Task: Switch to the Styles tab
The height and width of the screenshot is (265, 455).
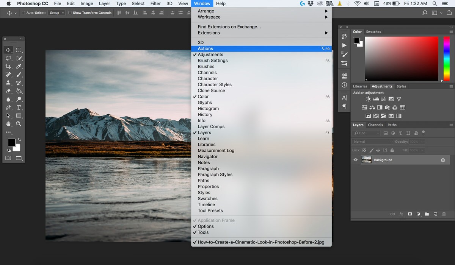Action: pos(401,86)
